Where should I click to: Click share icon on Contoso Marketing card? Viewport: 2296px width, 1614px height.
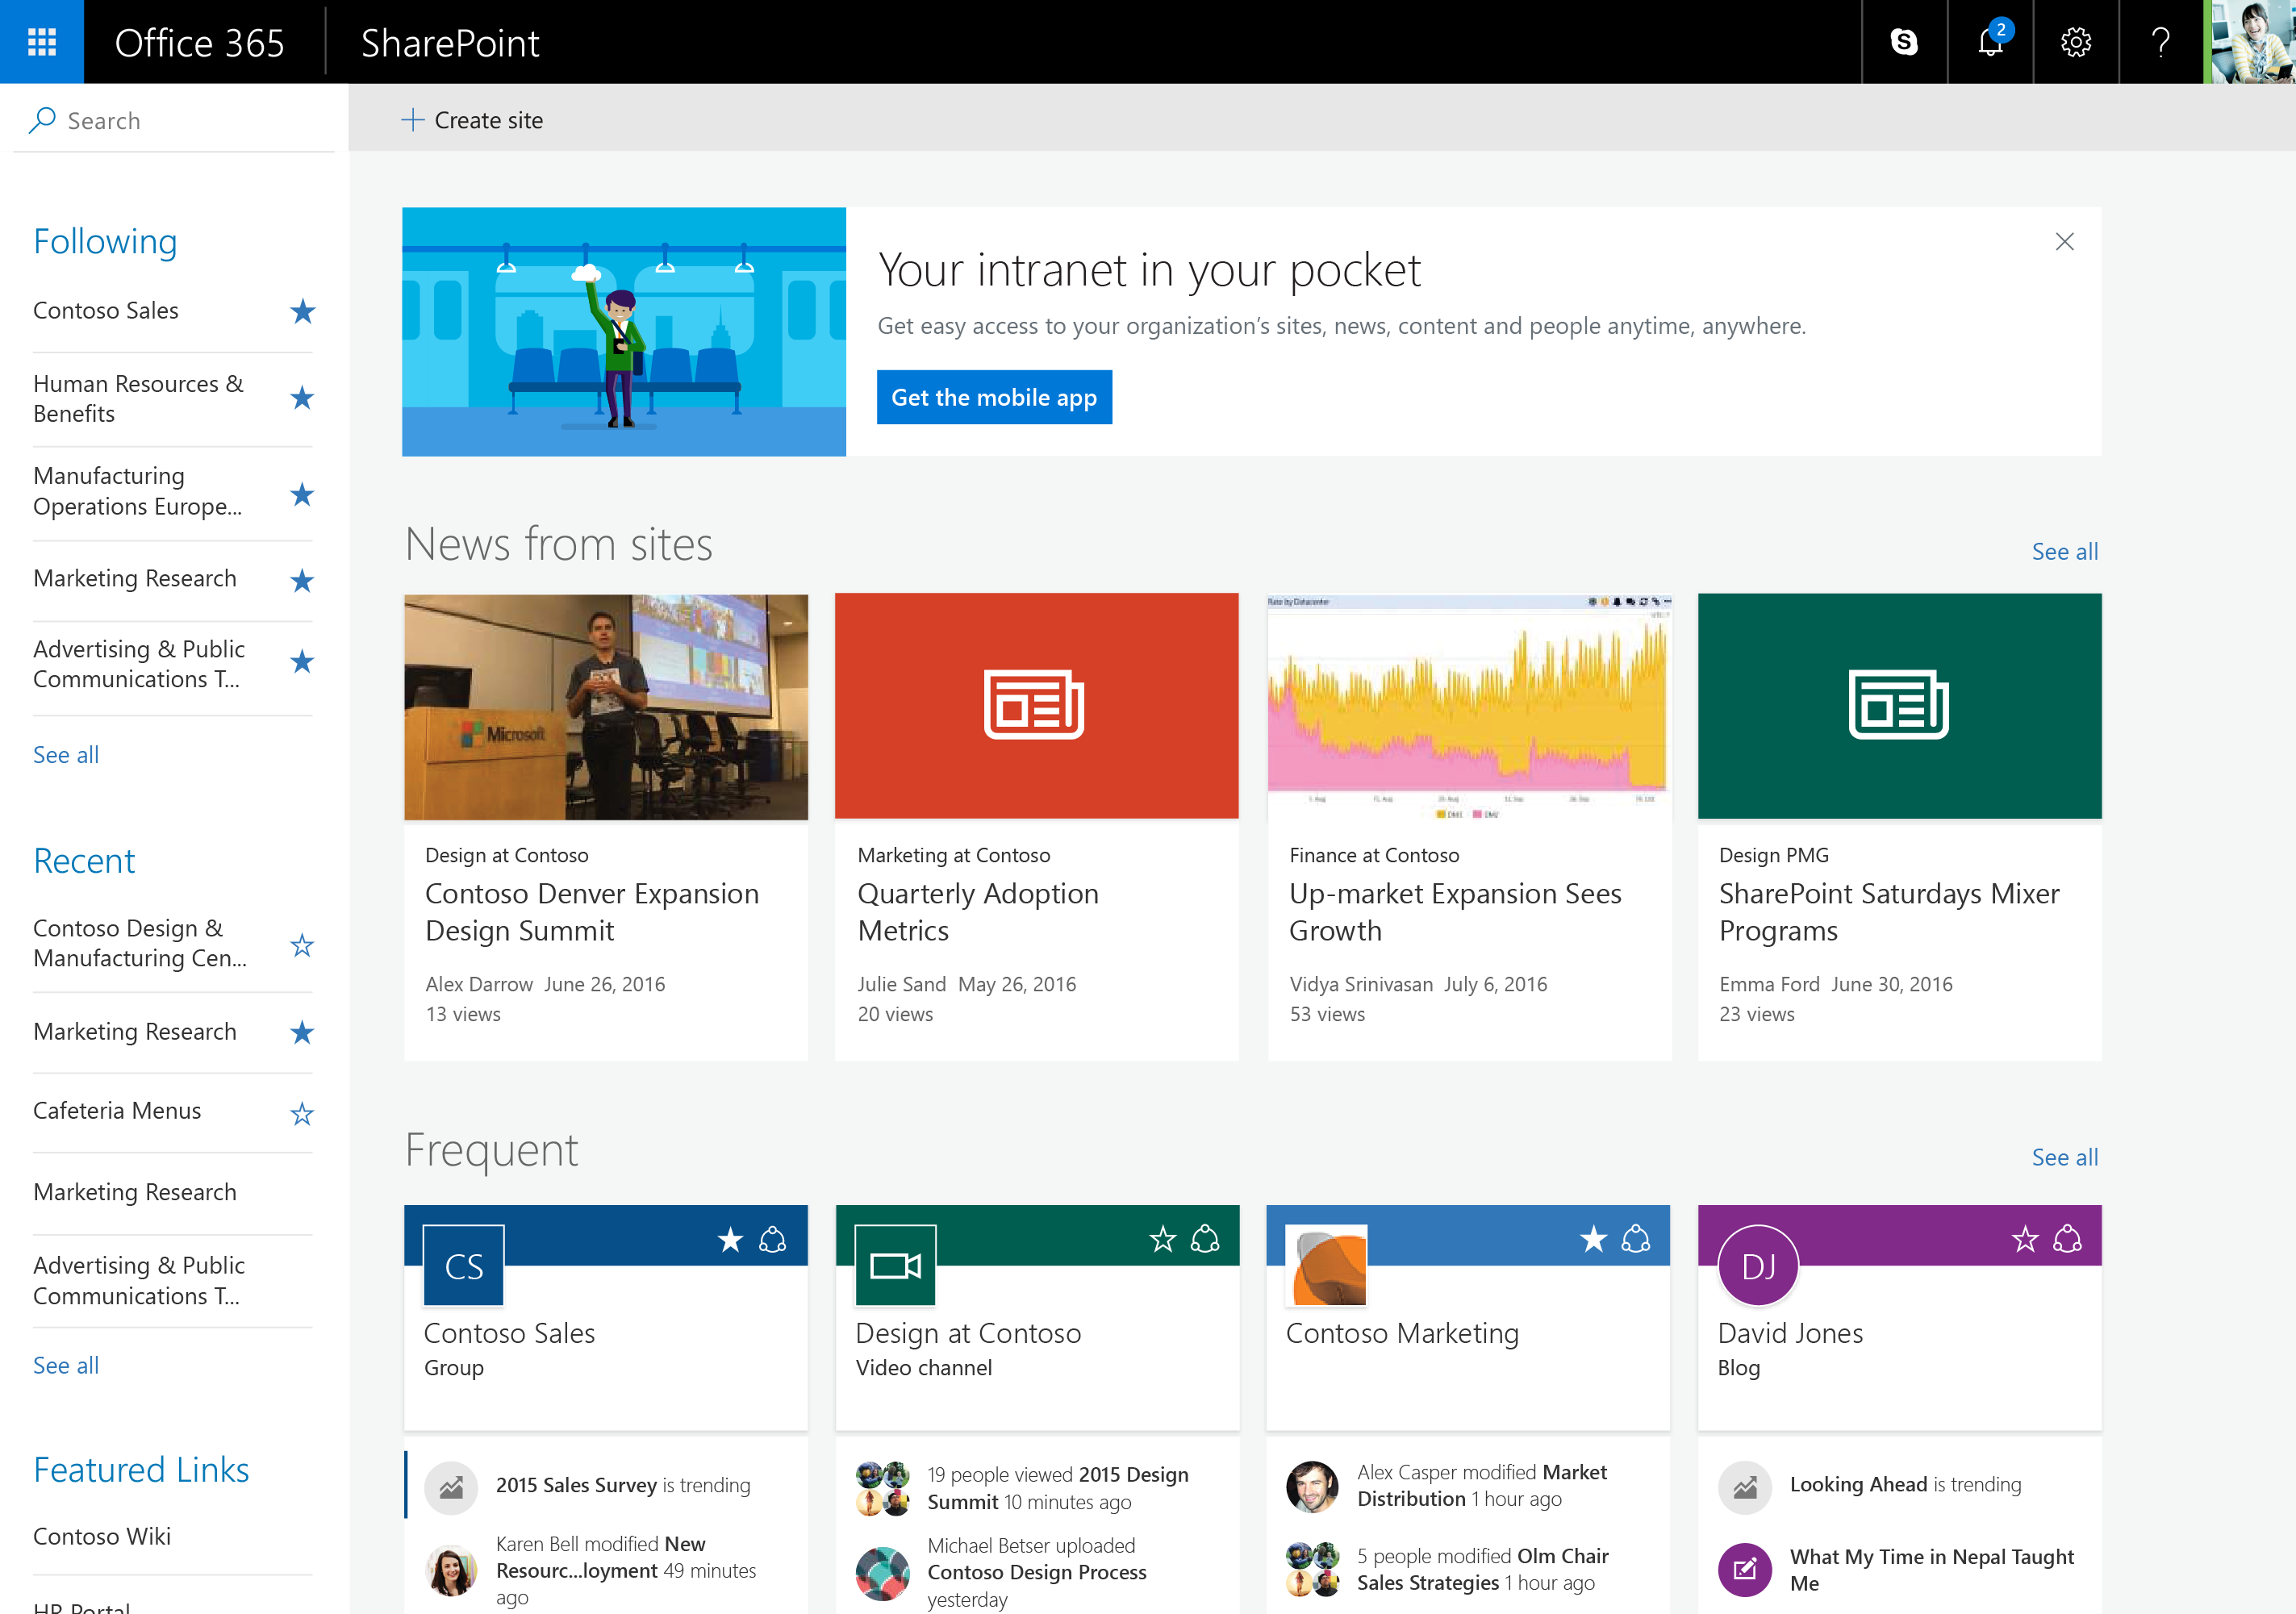pyautogui.click(x=1636, y=1240)
